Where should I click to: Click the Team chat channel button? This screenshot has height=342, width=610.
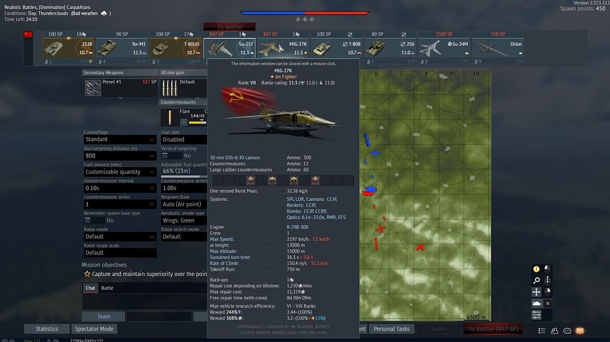pyautogui.click(x=104, y=316)
